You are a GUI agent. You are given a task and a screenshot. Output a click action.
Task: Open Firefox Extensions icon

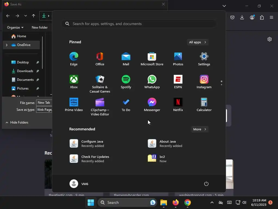tap(262, 17)
